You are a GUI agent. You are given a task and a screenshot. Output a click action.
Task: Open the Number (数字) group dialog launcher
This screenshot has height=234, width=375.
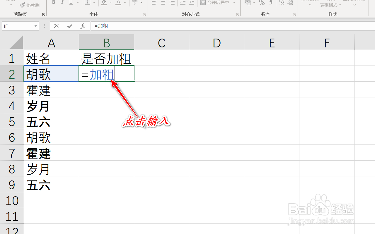(294, 14)
